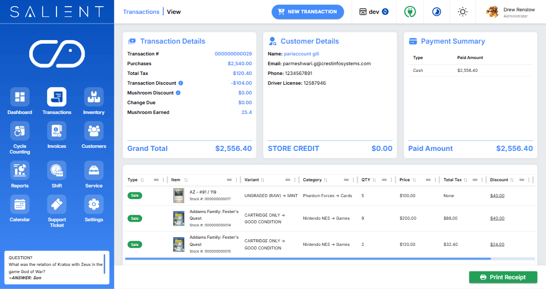Image resolution: width=546 pixels, height=289 pixels.
Task: Click the dev store sync icon
Action: (385, 11)
